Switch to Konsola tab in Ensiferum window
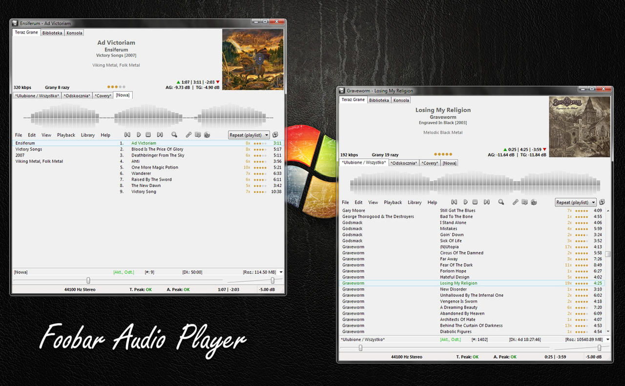Viewport: 625px width, 386px height. point(75,33)
